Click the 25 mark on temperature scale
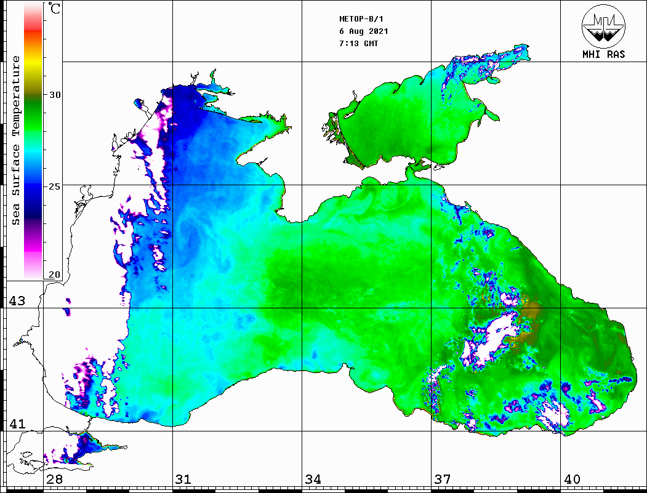The width and height of the screenshot is (647, 493). pos(54,186)
